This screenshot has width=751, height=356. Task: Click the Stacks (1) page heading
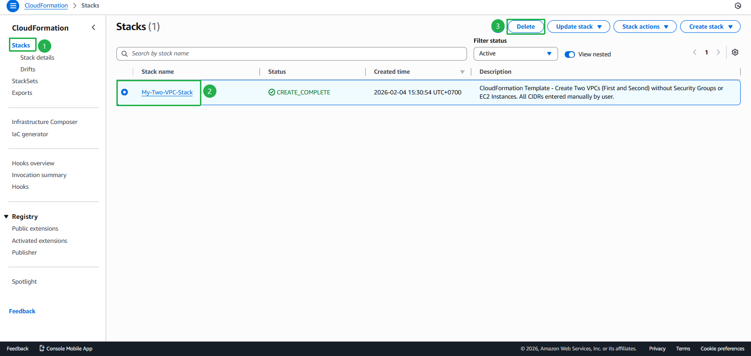(138, 27)
